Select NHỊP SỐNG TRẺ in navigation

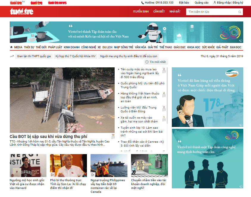click(x=124, y=47)
